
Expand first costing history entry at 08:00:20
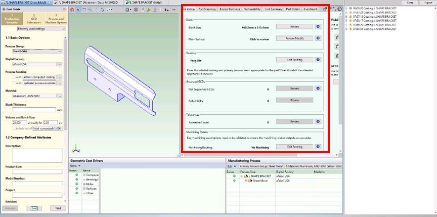click(346, 9)
